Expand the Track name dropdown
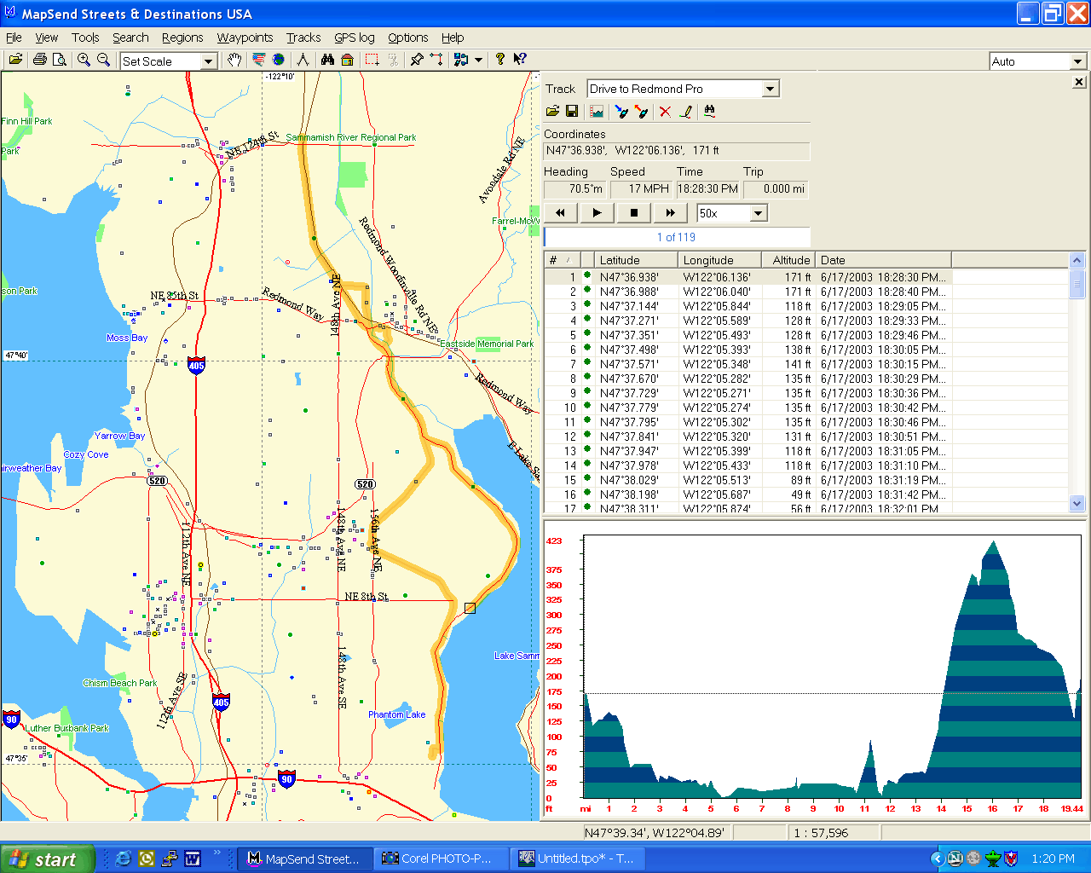1091x873 pixels. (x=770, y=89)
